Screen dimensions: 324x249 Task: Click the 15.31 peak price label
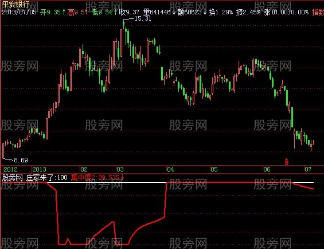point(143,18)
